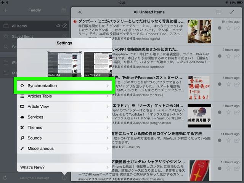
Task: Select the Berlin v1.2 theme thumbnail
Action: click(64, 64)
